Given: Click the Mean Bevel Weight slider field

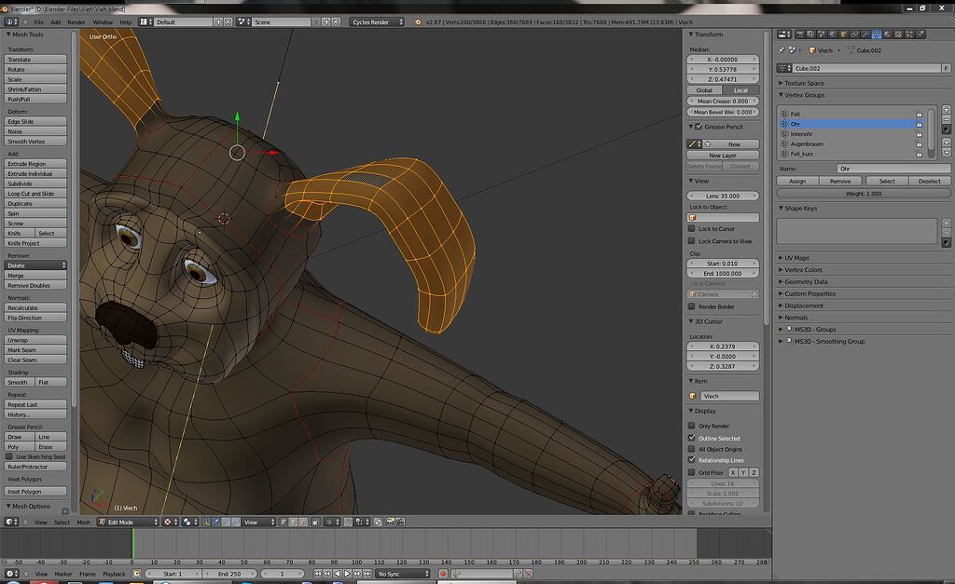Looking at the screenshot, I should click(723, 112).
